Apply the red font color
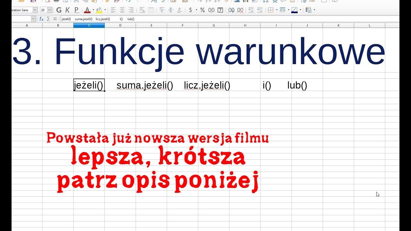This screenshot has width=411, height=231. pyautogui.click(x=87, y=10)
